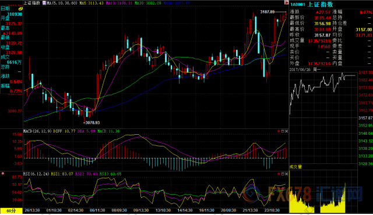The height and width of the screenshot is (215, 373).
Task: Click the 3078.93 low price marker
Action: pos(93,123)
